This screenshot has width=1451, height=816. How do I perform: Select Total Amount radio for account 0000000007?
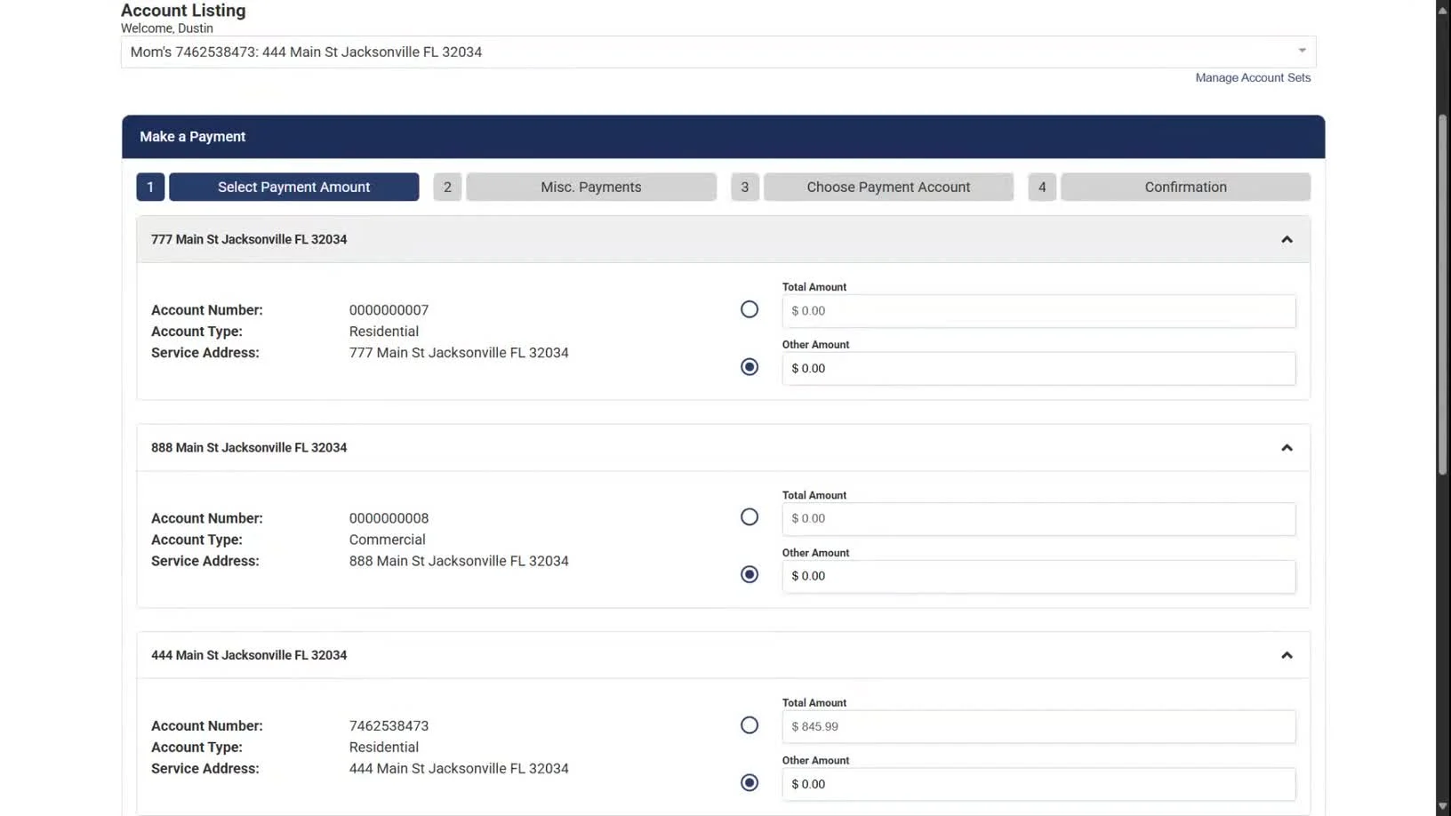tap(750, 309)
